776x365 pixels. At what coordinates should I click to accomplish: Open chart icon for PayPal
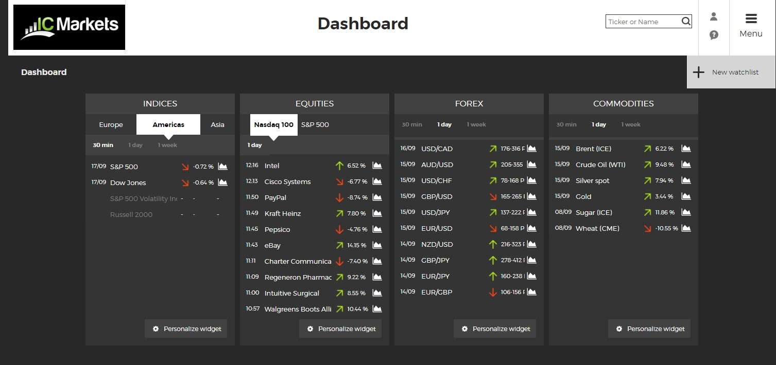[x=377, y=197]
